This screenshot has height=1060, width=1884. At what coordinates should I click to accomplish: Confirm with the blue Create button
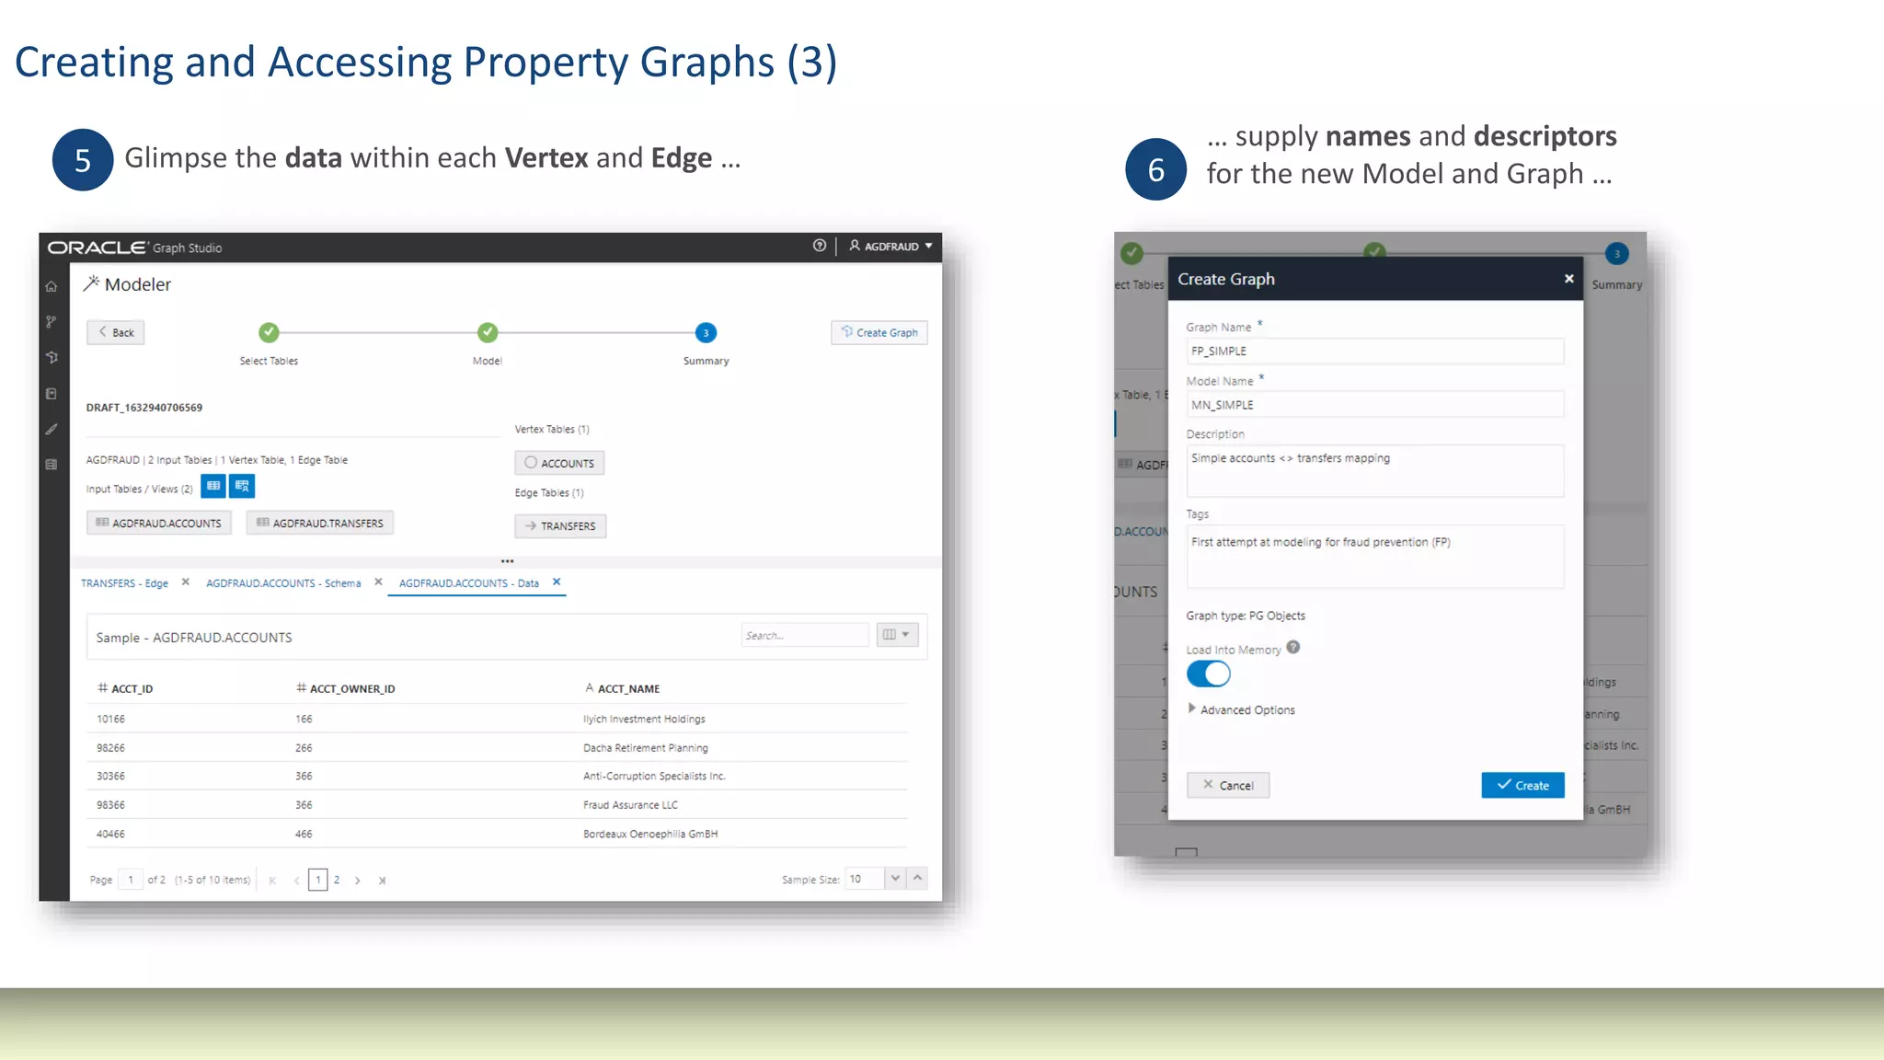[1522, 785]
